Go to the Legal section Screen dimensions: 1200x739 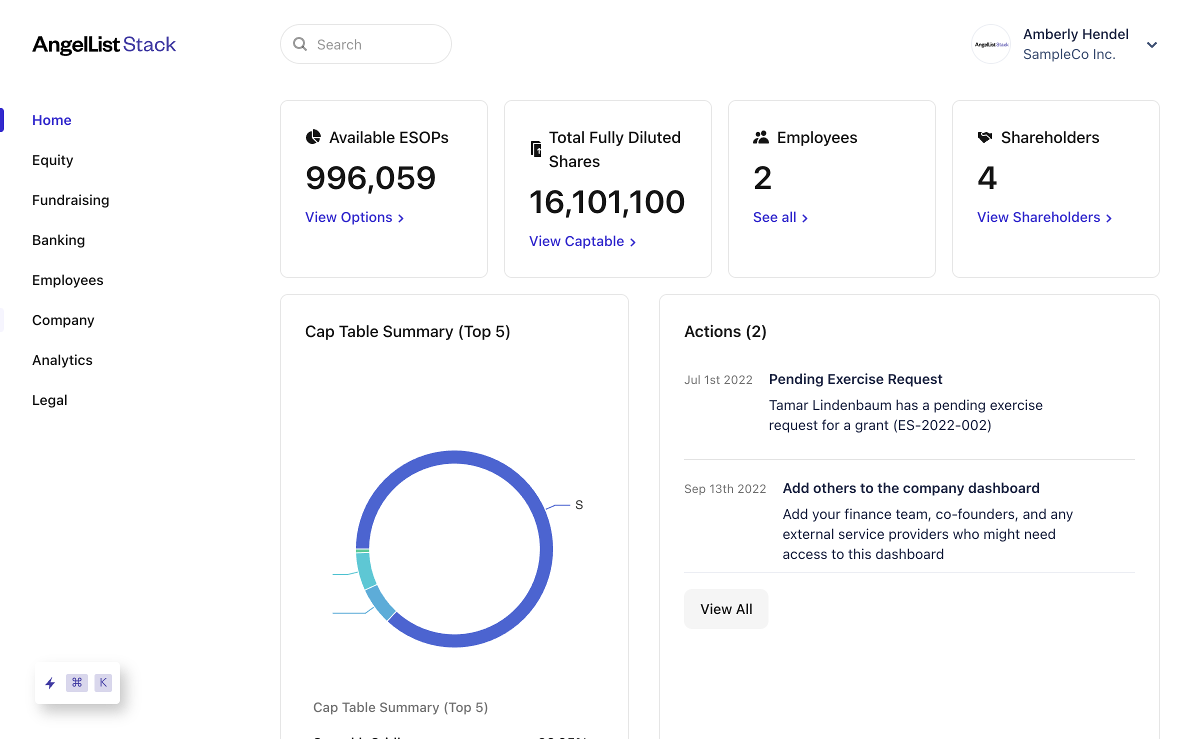tap(49, 400)
